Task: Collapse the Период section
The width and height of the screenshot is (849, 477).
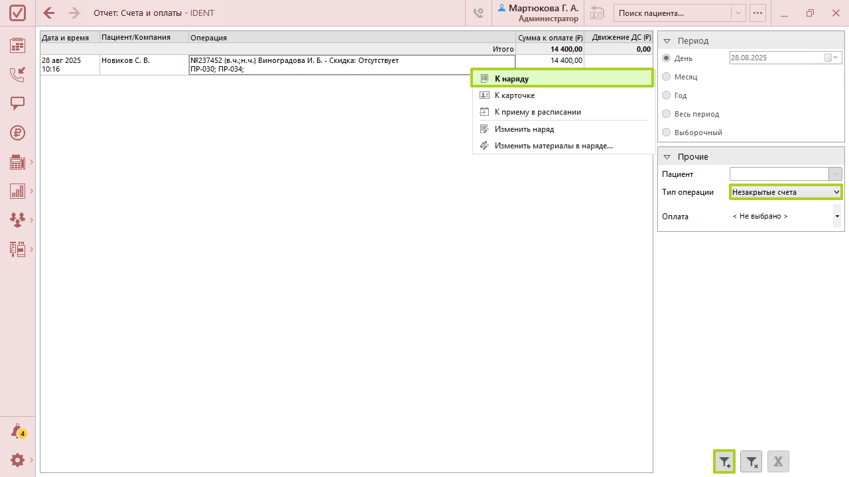Action: [667, 41]
